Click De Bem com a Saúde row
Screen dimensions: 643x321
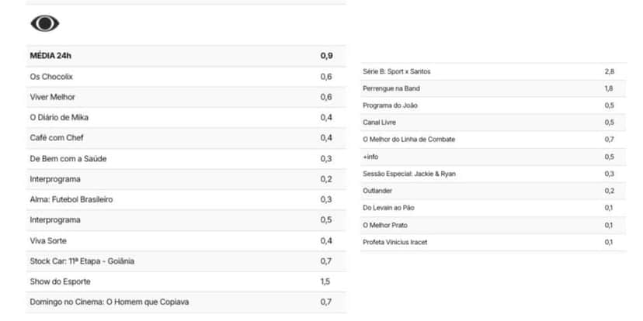(186, 158)
